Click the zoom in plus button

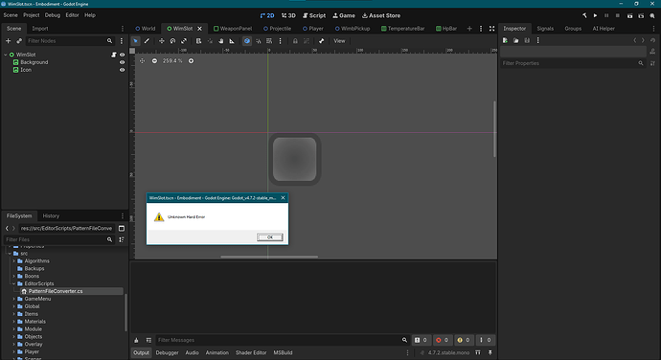click(191, 60)
